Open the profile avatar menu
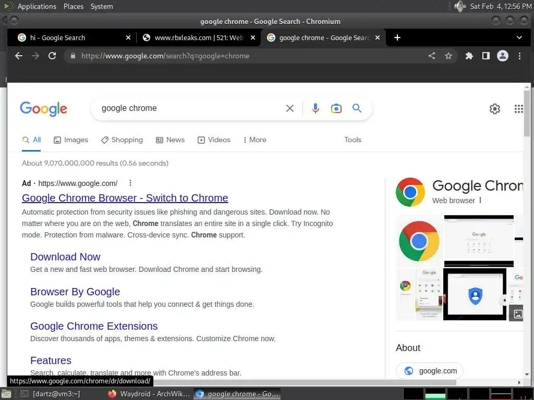 tap(503, 56)
